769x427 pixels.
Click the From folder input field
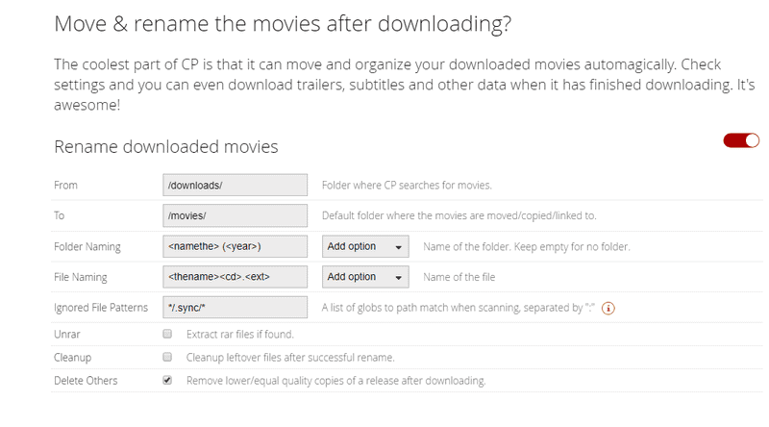(x=236, y=185)
